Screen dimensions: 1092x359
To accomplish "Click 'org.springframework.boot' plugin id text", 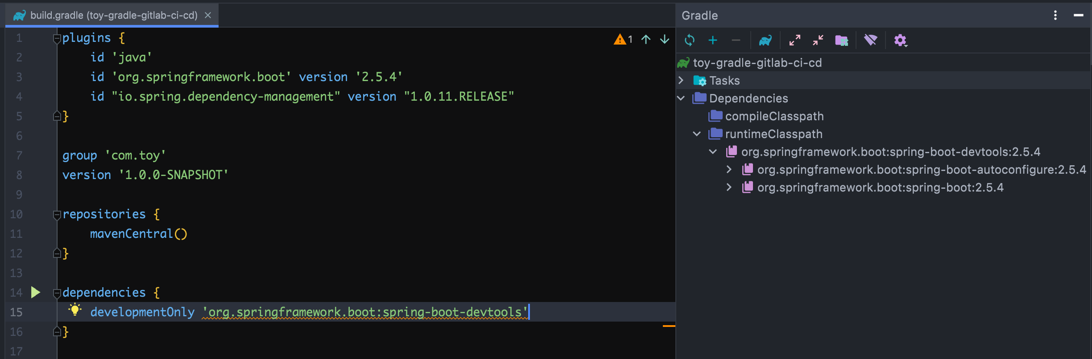I will tap(202, 77).
